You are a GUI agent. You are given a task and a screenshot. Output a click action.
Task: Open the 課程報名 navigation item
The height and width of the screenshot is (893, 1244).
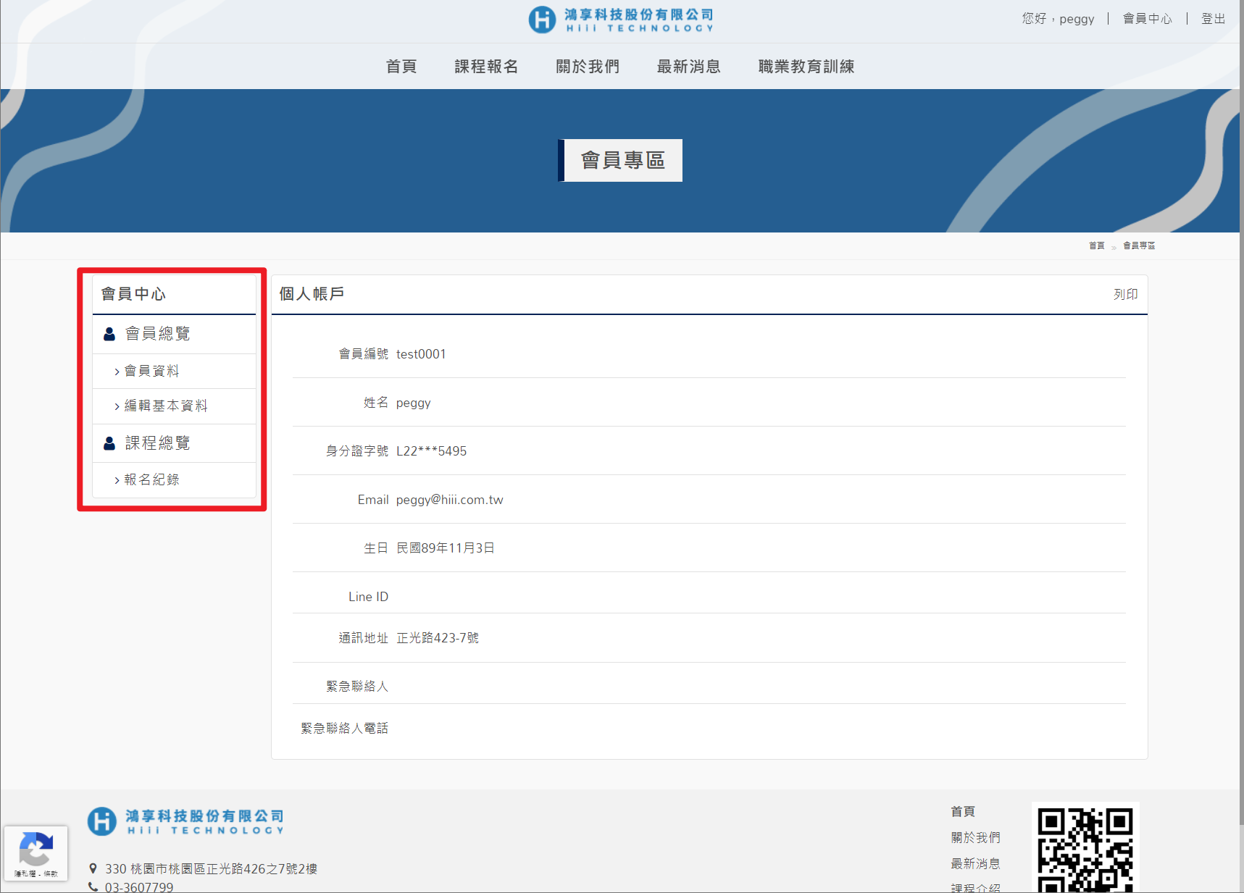click(x=486, y=67)
